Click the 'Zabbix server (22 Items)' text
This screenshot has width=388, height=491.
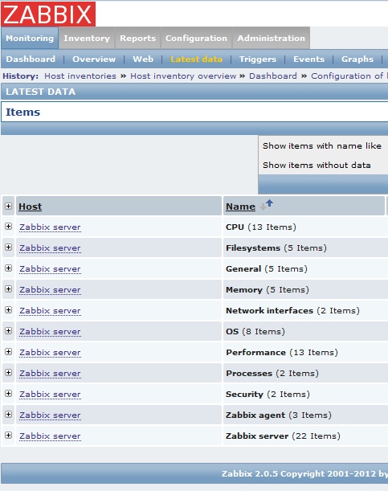pyautogui.click(x=283, y=436)
